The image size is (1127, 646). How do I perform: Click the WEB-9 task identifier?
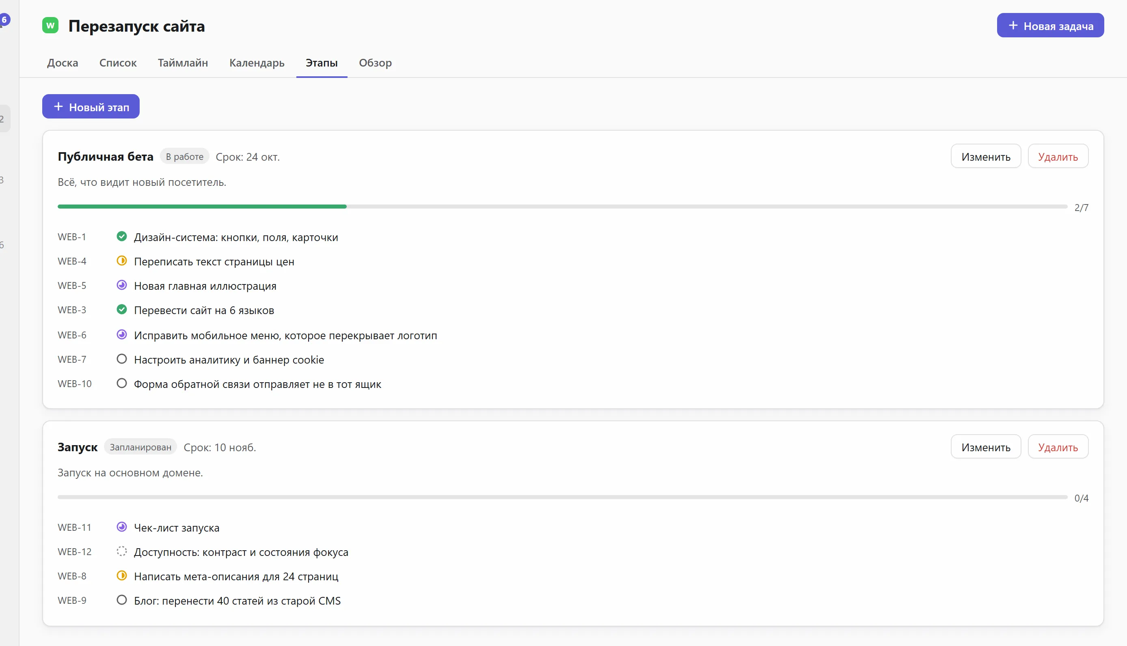72,600
